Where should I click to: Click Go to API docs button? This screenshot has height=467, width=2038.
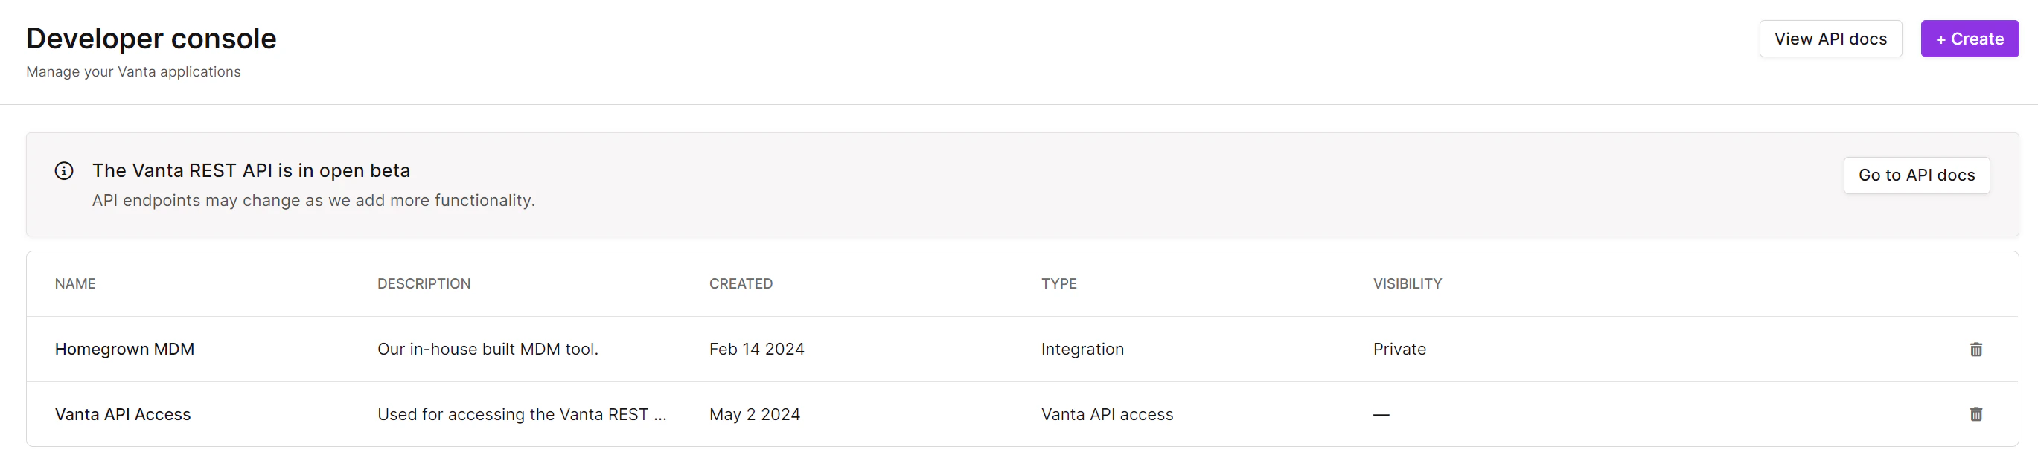click(1916, 175)
